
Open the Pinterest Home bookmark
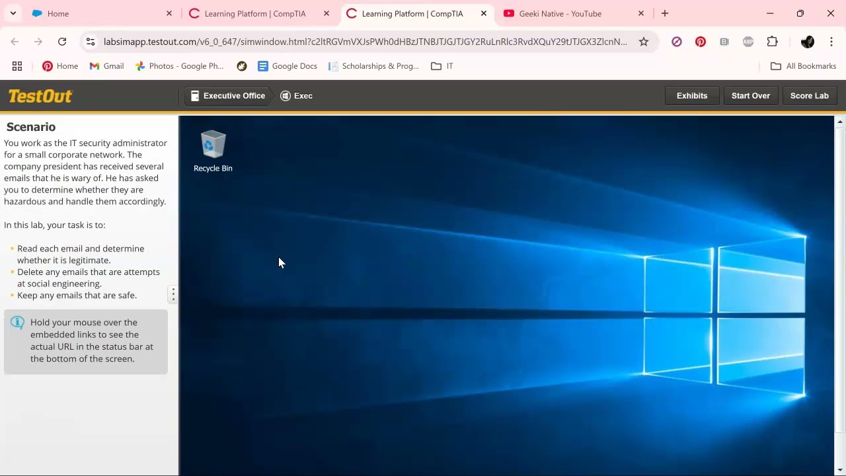pos(60,66)
